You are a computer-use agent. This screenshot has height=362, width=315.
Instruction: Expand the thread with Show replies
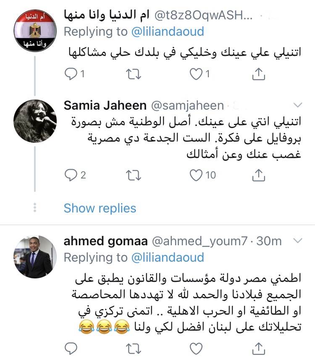coord(100,208)
